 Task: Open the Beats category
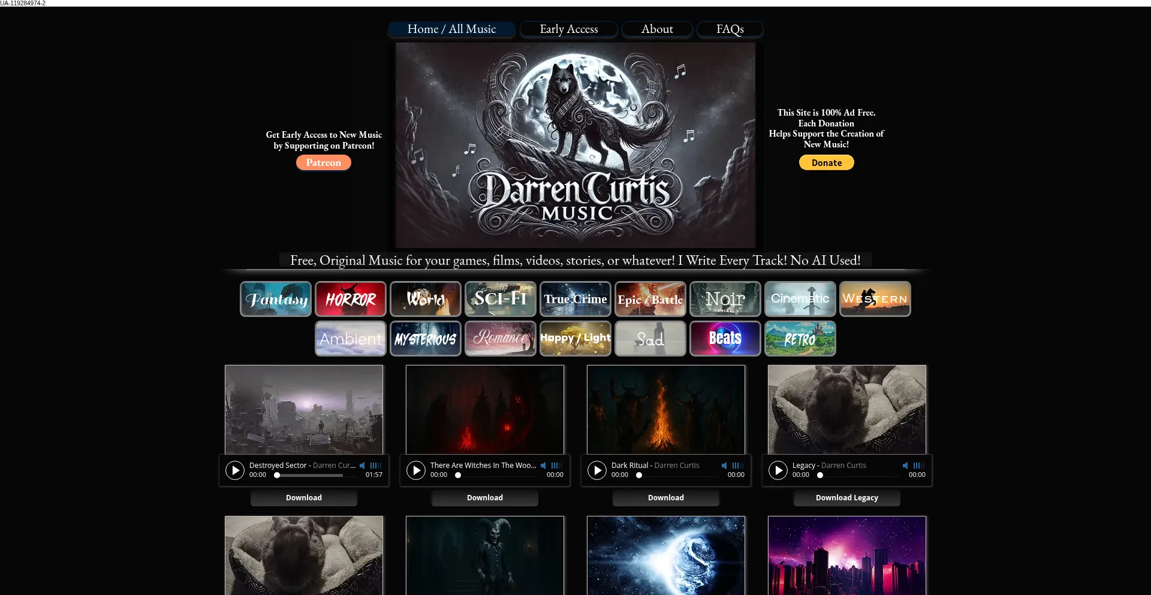click(725, 338)
